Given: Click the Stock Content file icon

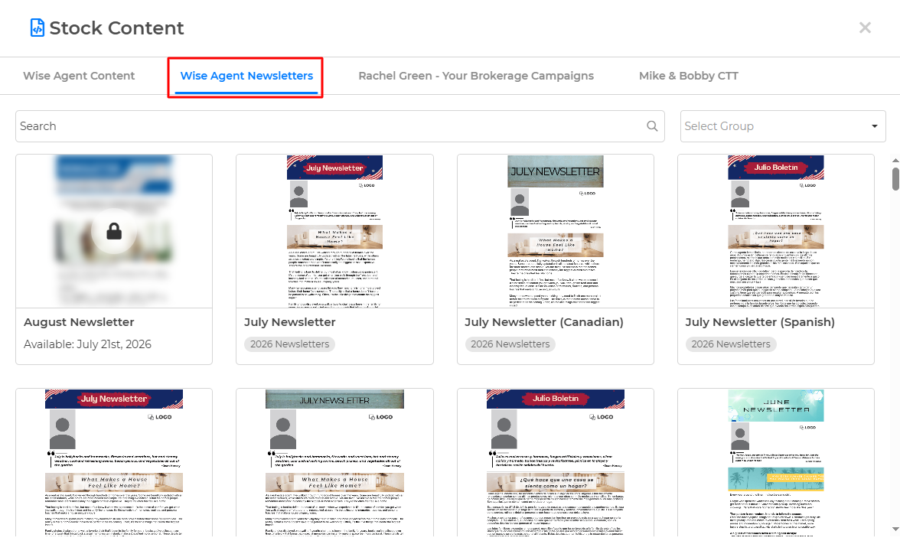Looking at the screenshot, I should click(37, 28).
